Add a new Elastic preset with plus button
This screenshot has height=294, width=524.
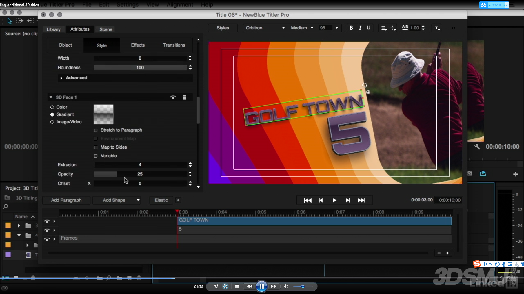point(178,200)
